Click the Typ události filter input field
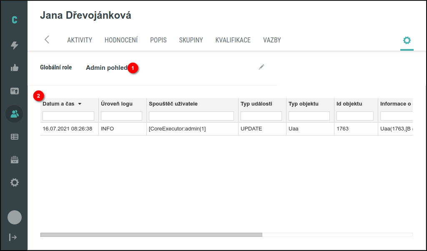This screenshot has height=251, width=427. [261, 116]
